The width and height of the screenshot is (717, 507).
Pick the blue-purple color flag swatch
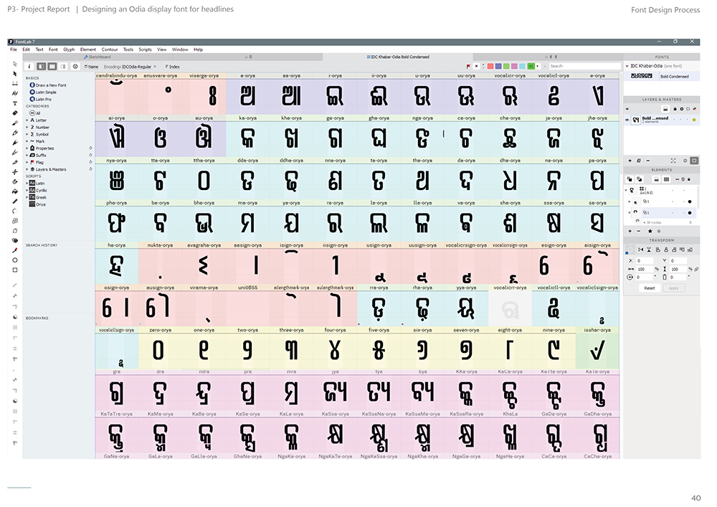pos(499,66)
